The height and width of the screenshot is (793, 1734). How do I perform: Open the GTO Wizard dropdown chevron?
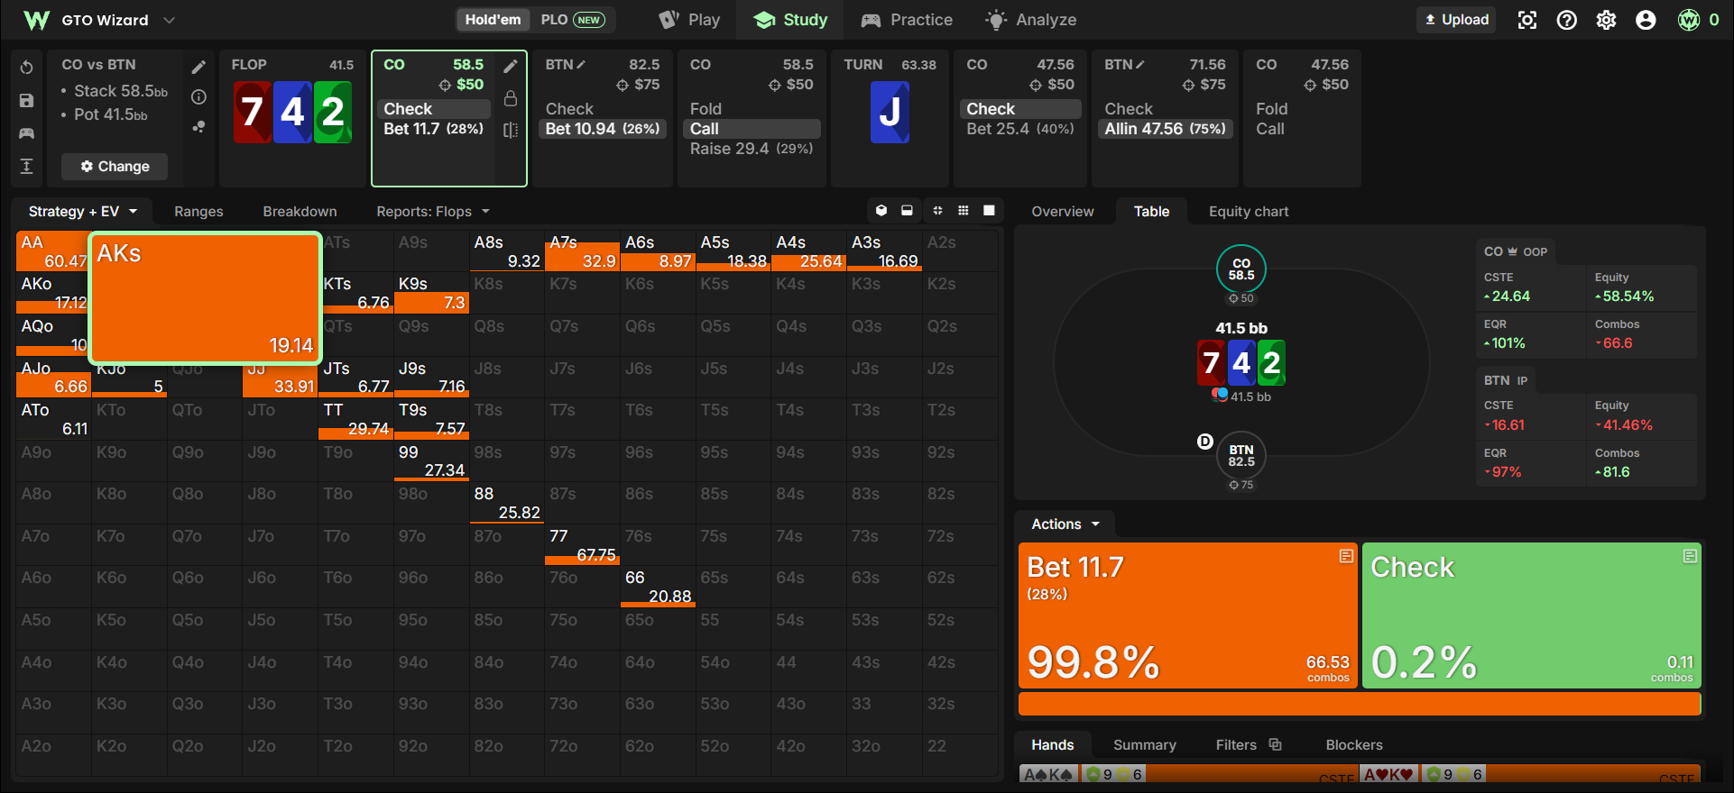(169, 20)
